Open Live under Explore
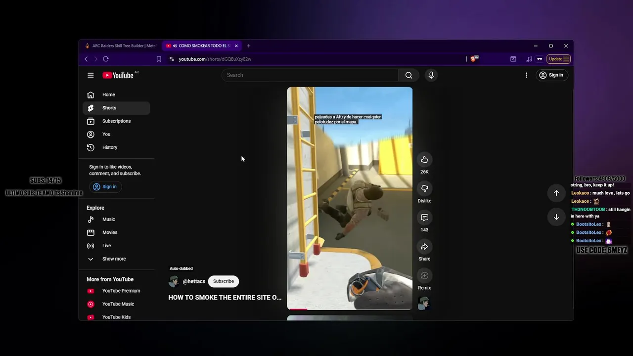Screen dimensions: 633x356 pyautogui.click(x=116, y=246)
